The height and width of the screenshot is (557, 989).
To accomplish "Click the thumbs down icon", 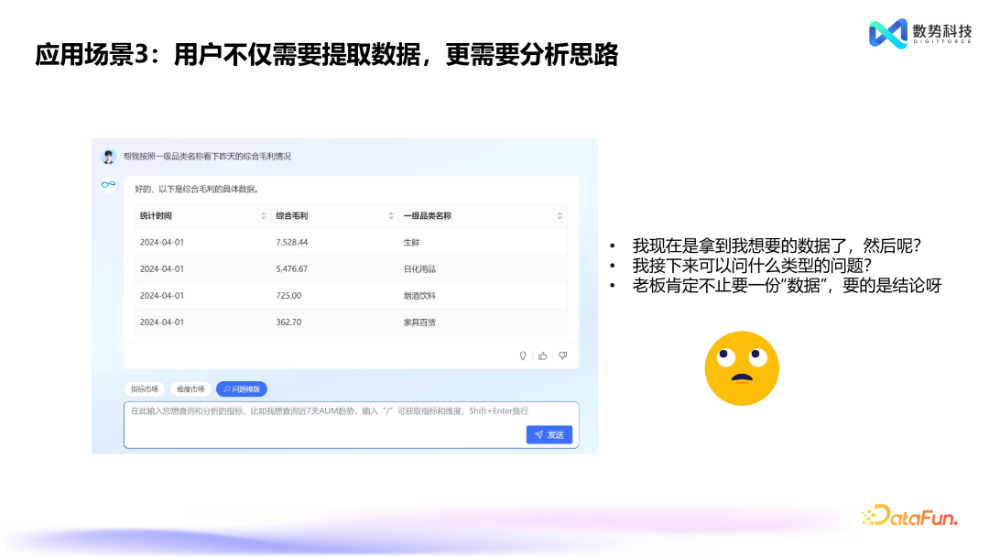I will coord(562,355).
